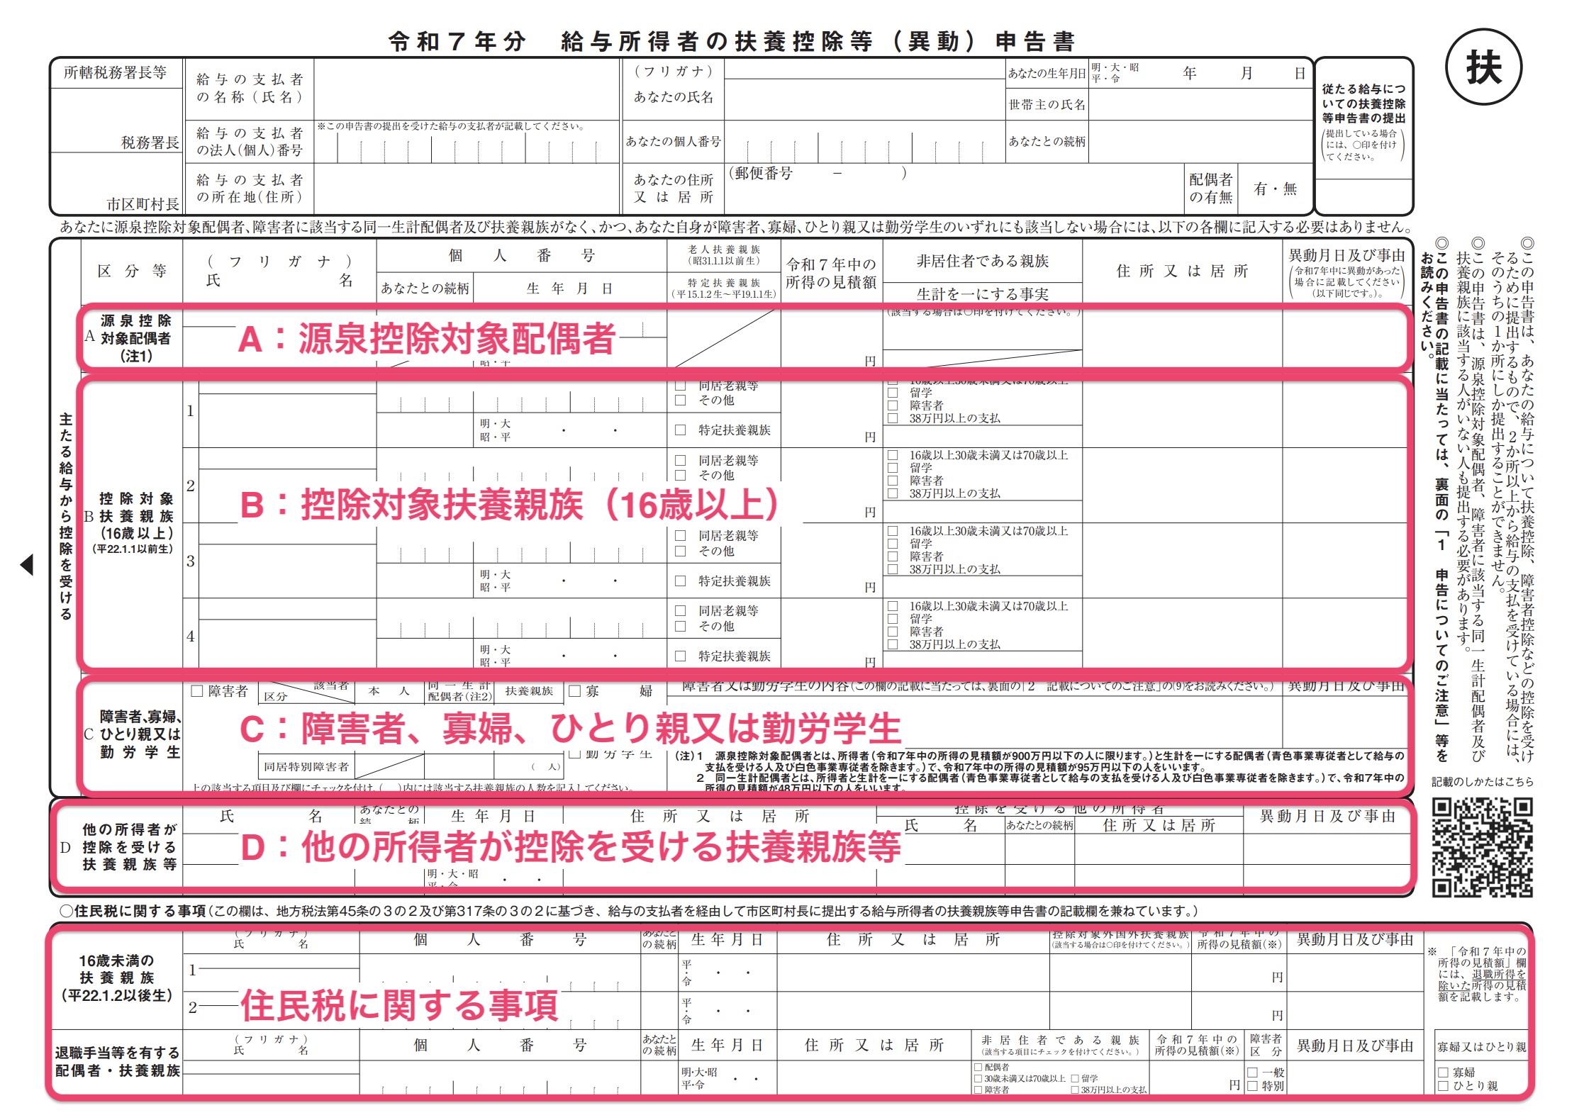The image size is (1584, 1120).
Task: Click the 給与の支払者の名称 entry field
Action: pos(467,89)
